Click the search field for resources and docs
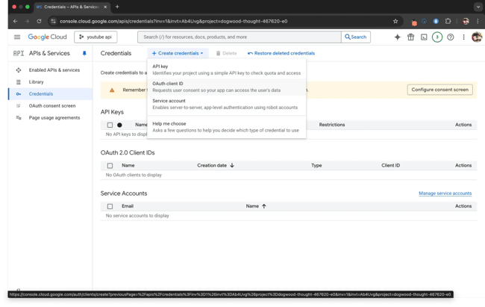Screen dimensions: 485x307 (239, 37)
